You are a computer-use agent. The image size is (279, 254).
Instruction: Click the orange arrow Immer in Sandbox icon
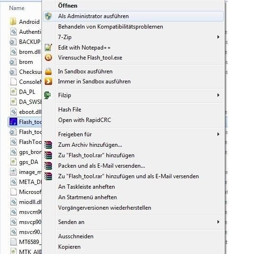coord(48,81)
